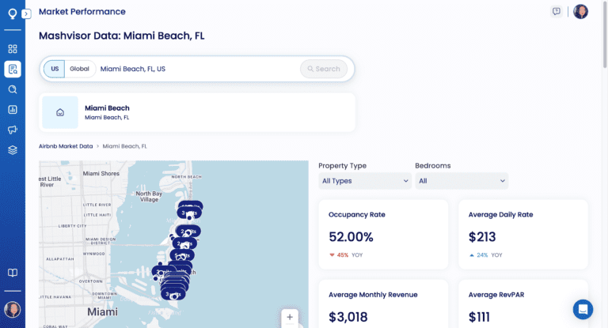Click the Mashvisor lightbulb logo
The height and width of the screenshot is (328, 608).
click(13, 13)
